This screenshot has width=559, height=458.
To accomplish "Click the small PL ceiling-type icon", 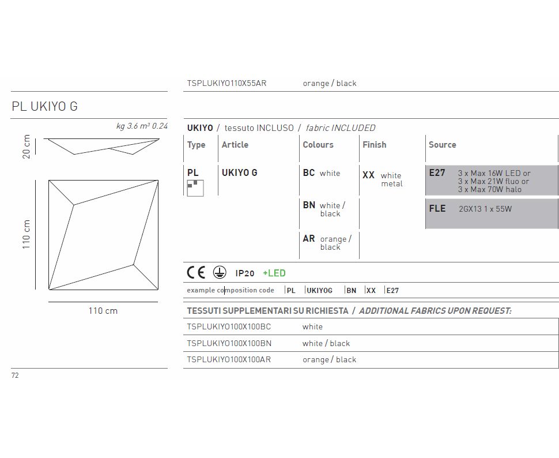I will (195, 186).
